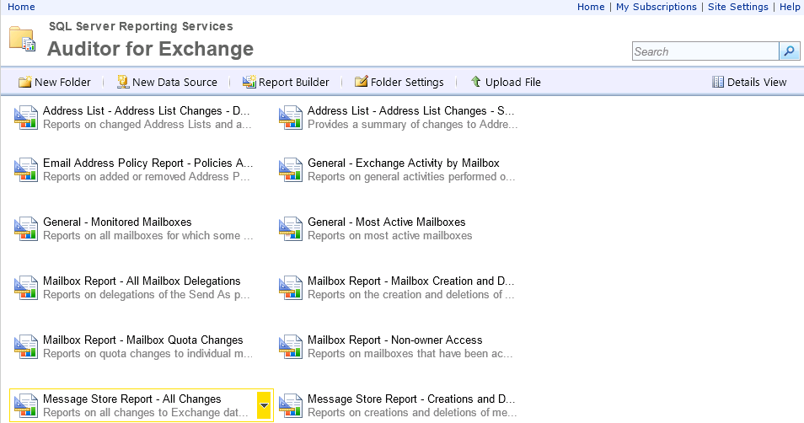Click description 'Reports on general activities performed o...'

tap(411, 177)
